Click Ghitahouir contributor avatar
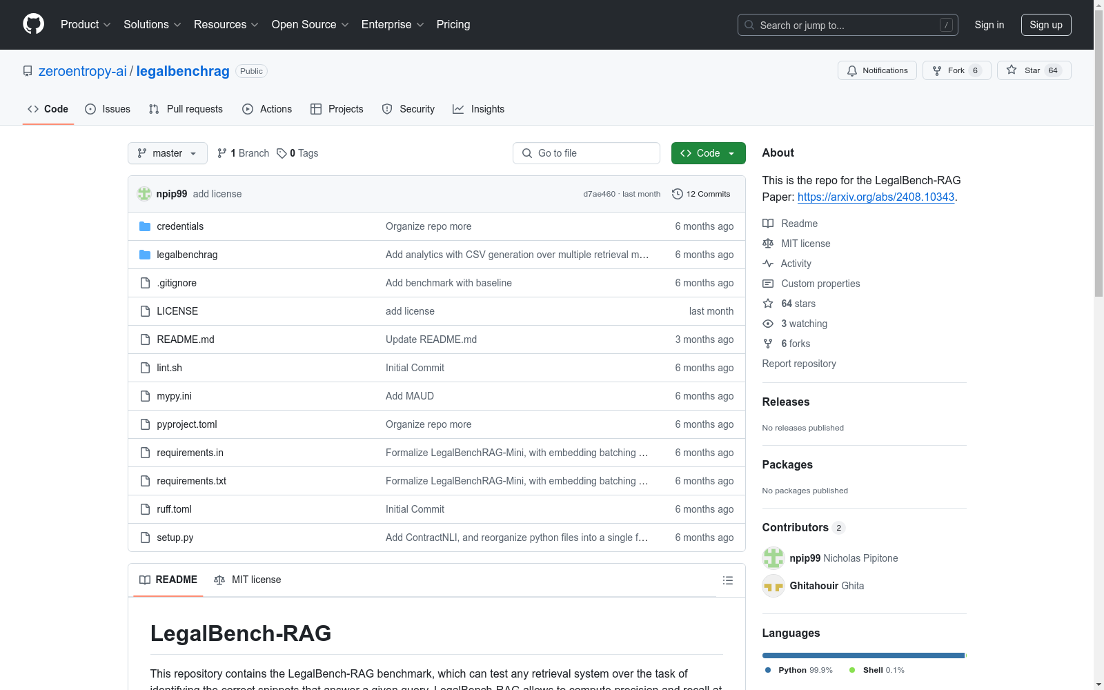Viewport: 1104px width, 690px height. (x=773, y=586)
